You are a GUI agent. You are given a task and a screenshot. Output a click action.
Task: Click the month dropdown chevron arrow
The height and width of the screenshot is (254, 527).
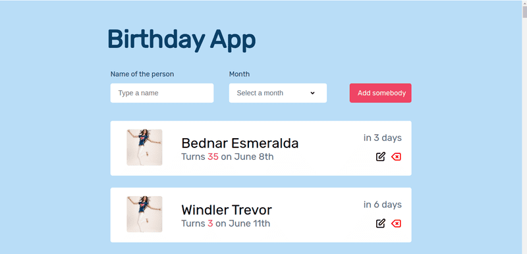pyautogui.click(x=312, y=93)
